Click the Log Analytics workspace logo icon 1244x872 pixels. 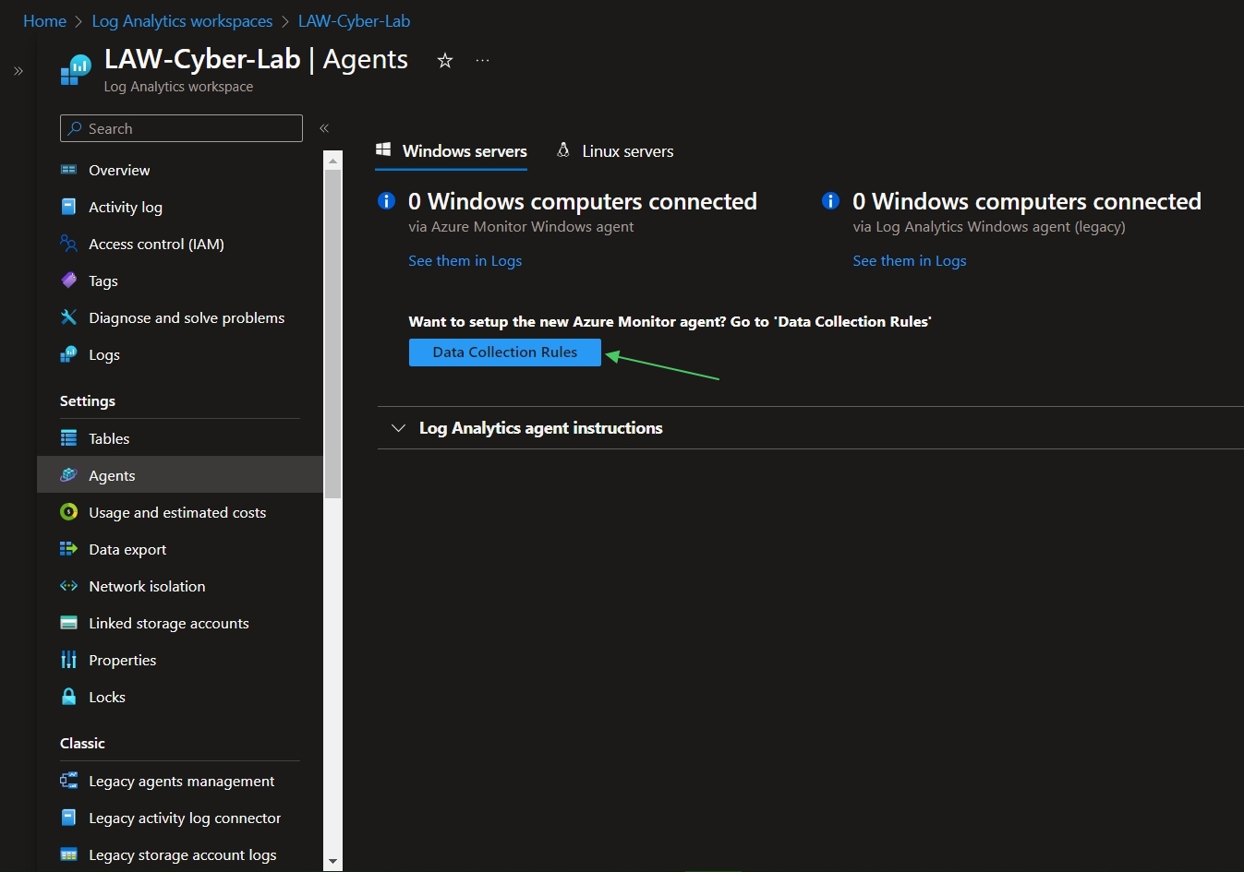pyautogui.click(x=76, y=69)
